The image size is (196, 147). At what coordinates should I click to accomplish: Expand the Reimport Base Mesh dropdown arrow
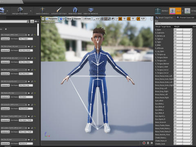point(31,11)
